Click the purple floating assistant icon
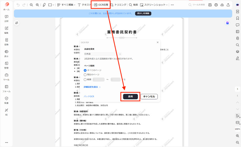 (227, 23)
